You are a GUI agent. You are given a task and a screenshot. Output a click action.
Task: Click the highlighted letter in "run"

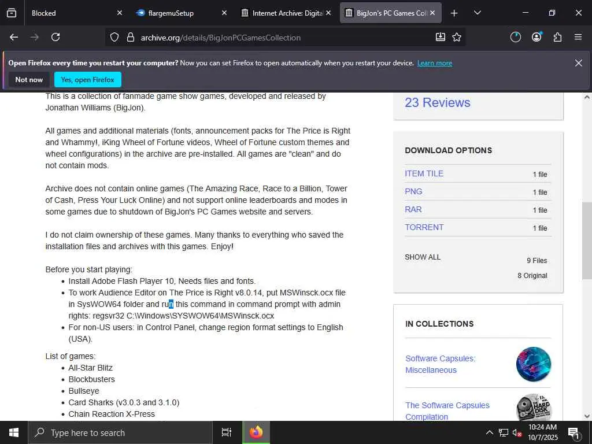[171, 304]
